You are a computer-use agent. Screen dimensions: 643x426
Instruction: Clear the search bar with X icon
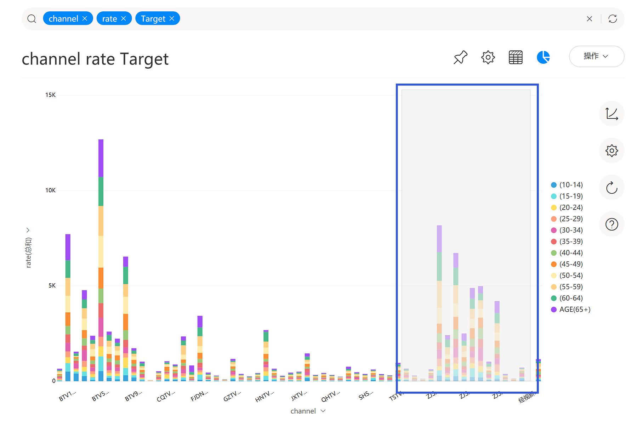[590, 19]
